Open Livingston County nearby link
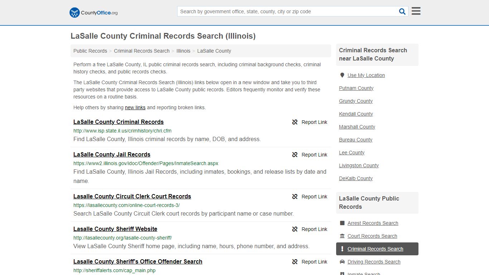This screenshot has height=275, width=489. [359, 165]
